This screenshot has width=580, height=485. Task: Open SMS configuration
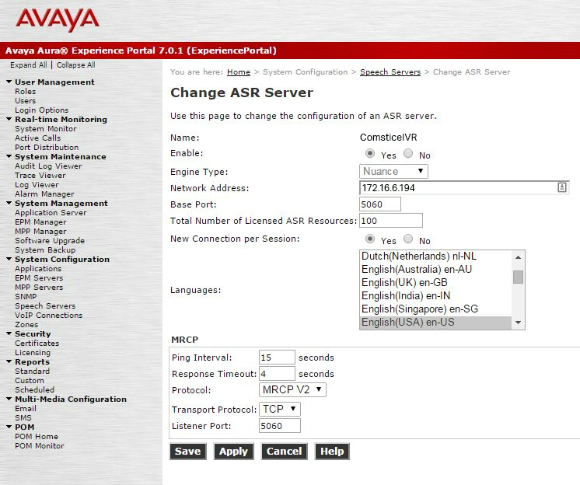(23, 417)
